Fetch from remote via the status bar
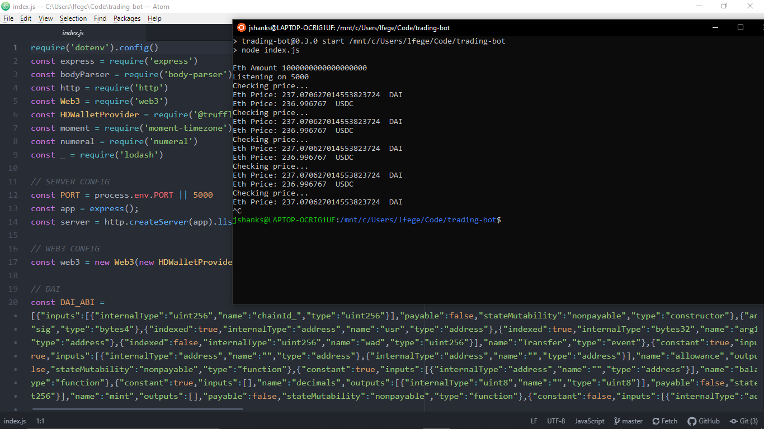 coord(664,421)
